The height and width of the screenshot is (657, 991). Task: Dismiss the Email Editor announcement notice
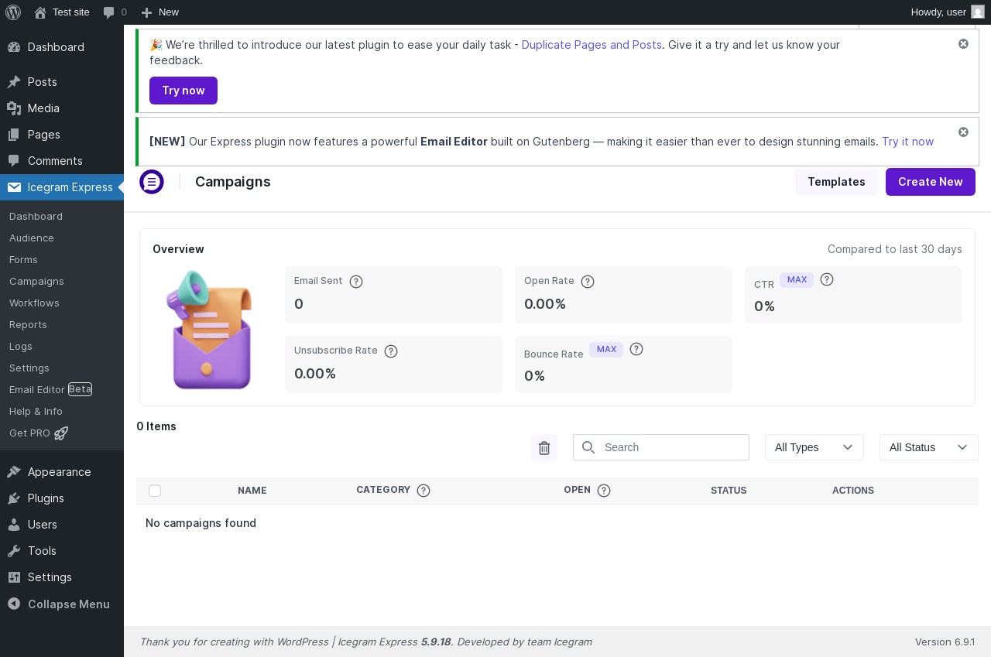pos(963,132)
